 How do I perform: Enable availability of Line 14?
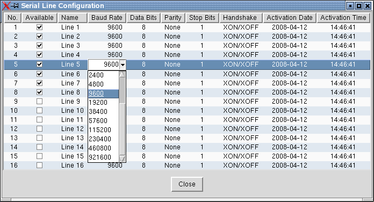(39, 147)
